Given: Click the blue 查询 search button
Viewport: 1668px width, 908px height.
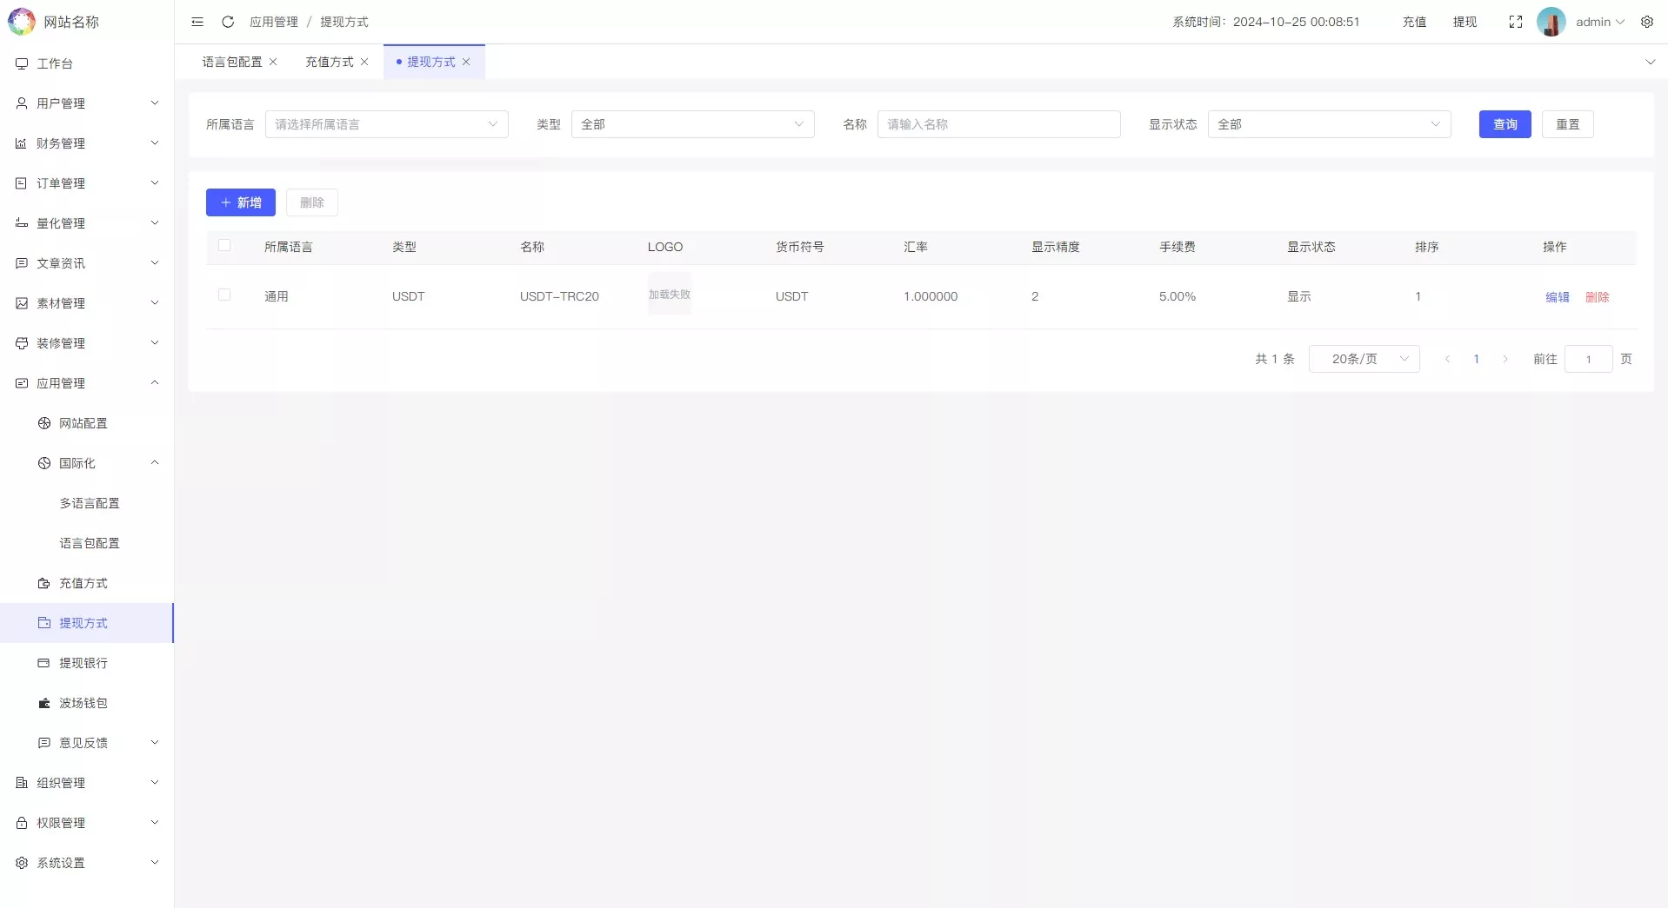Looking at the screenshot, I should [1505, 124].
